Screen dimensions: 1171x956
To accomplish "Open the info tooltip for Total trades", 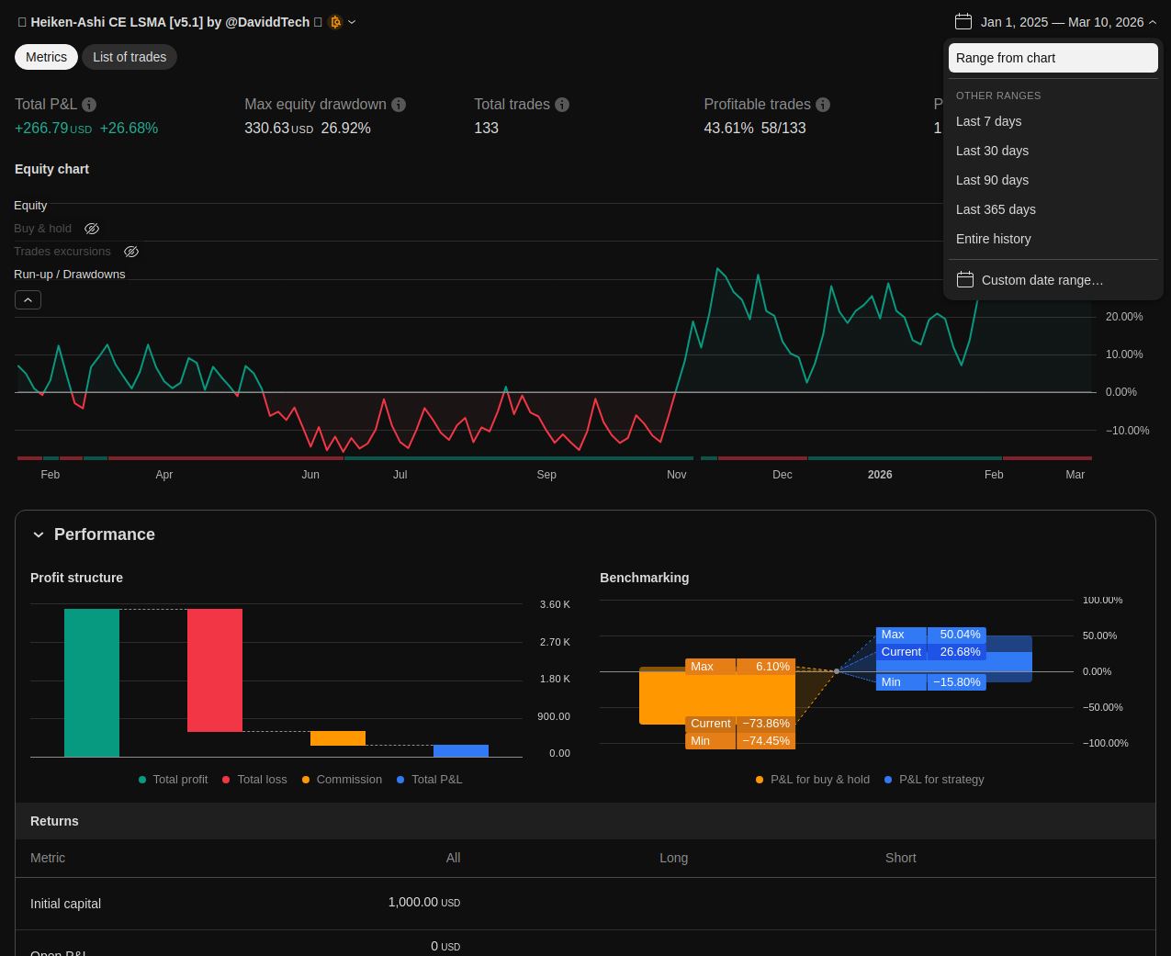I will 562,105.
